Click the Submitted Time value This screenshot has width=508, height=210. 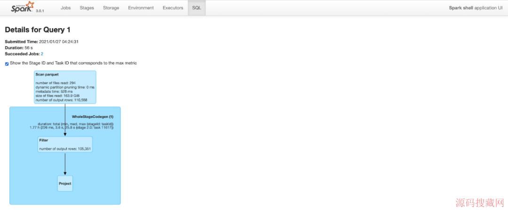(x=59, y=41)
